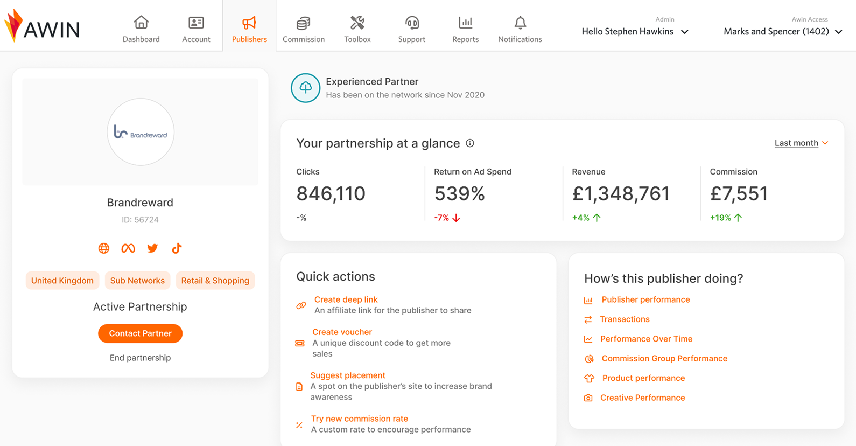Open the Performance Over Time report link
The height and width of the screenshot is (446, 856).
tap(646, 339)
